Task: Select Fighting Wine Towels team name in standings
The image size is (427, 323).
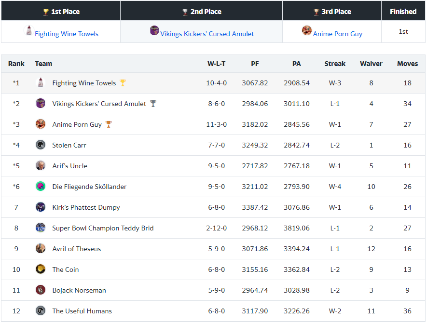Action: (x=84, y=83)
